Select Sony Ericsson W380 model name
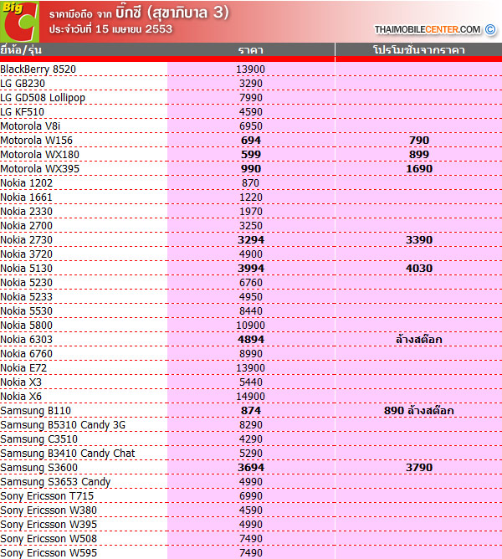The image size is (502, 559). click(49, 511)
